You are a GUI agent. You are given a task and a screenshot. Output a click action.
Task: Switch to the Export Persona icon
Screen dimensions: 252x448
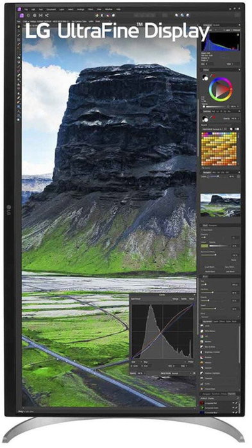[x=47, y=15]
